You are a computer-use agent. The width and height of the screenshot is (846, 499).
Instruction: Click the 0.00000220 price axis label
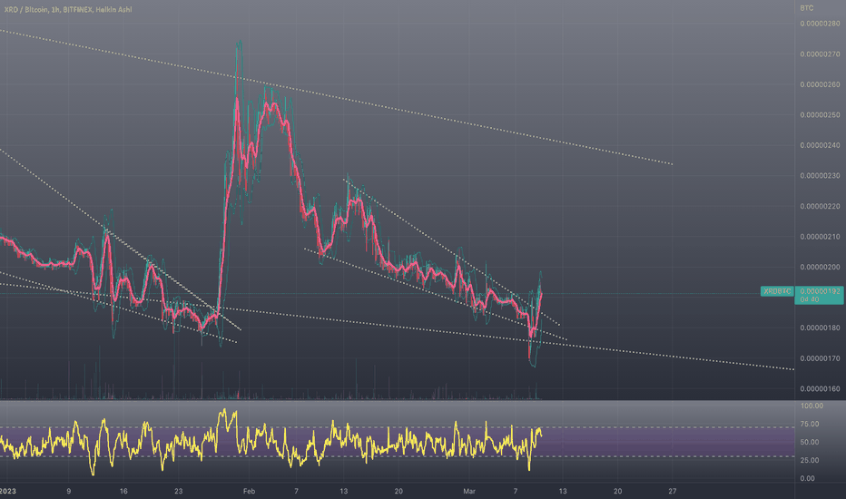(x=820, y=207)
